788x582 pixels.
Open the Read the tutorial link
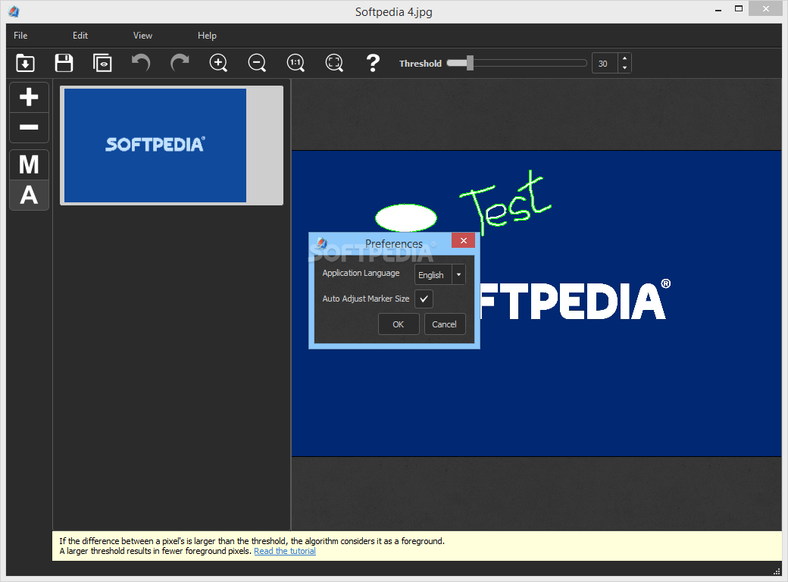coord(285,551)
